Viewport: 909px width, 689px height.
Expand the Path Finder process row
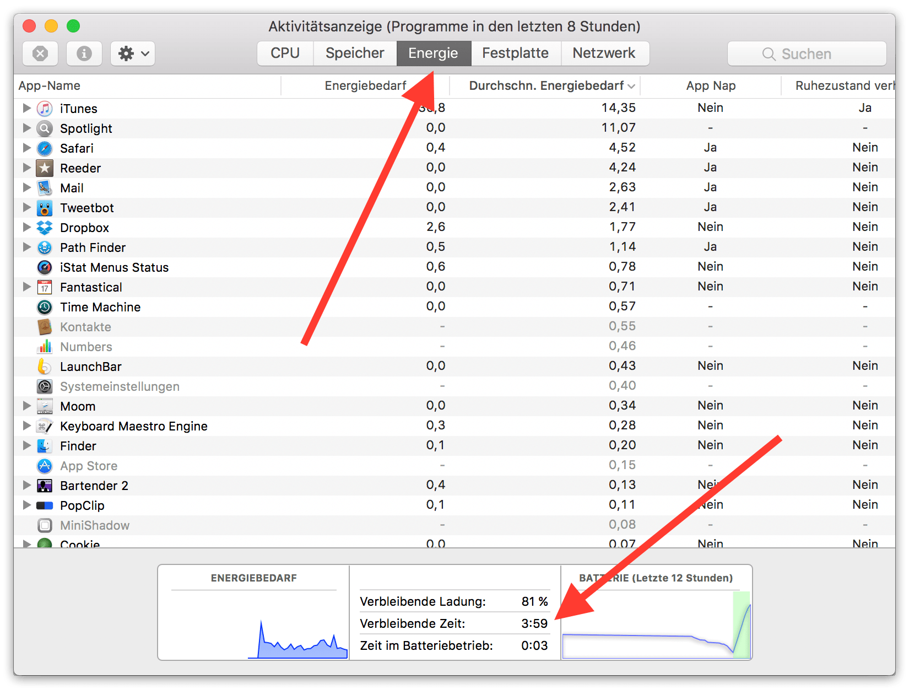pyautogui.click(x=26, y=247)
